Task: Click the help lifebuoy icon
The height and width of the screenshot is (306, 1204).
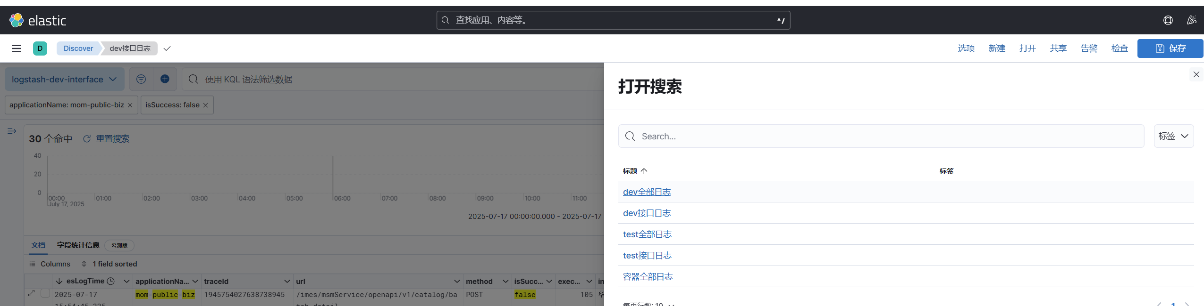Action: coord(1168,20)
